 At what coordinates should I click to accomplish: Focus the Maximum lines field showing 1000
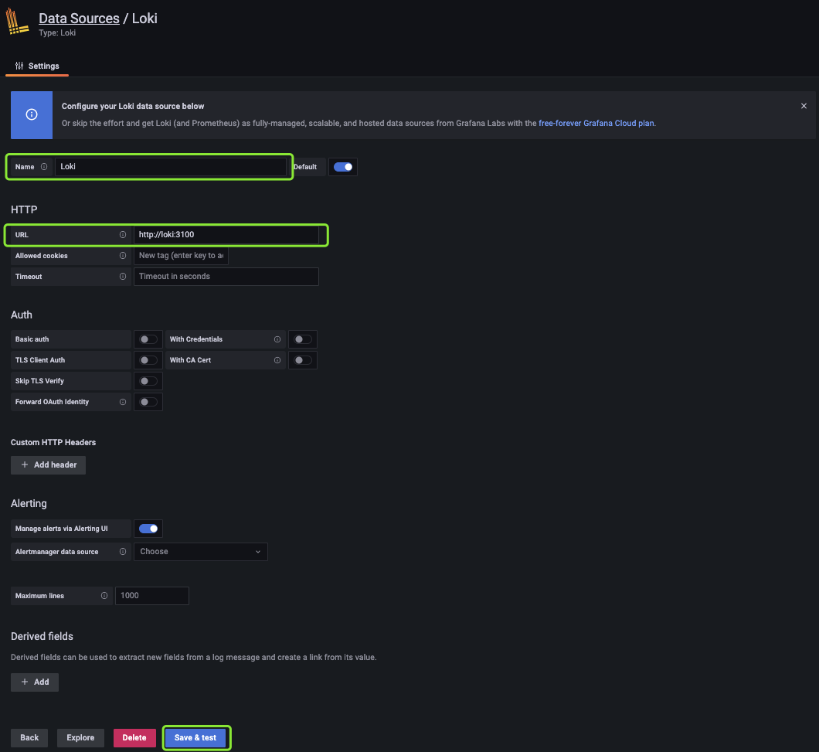pos(152,596)
